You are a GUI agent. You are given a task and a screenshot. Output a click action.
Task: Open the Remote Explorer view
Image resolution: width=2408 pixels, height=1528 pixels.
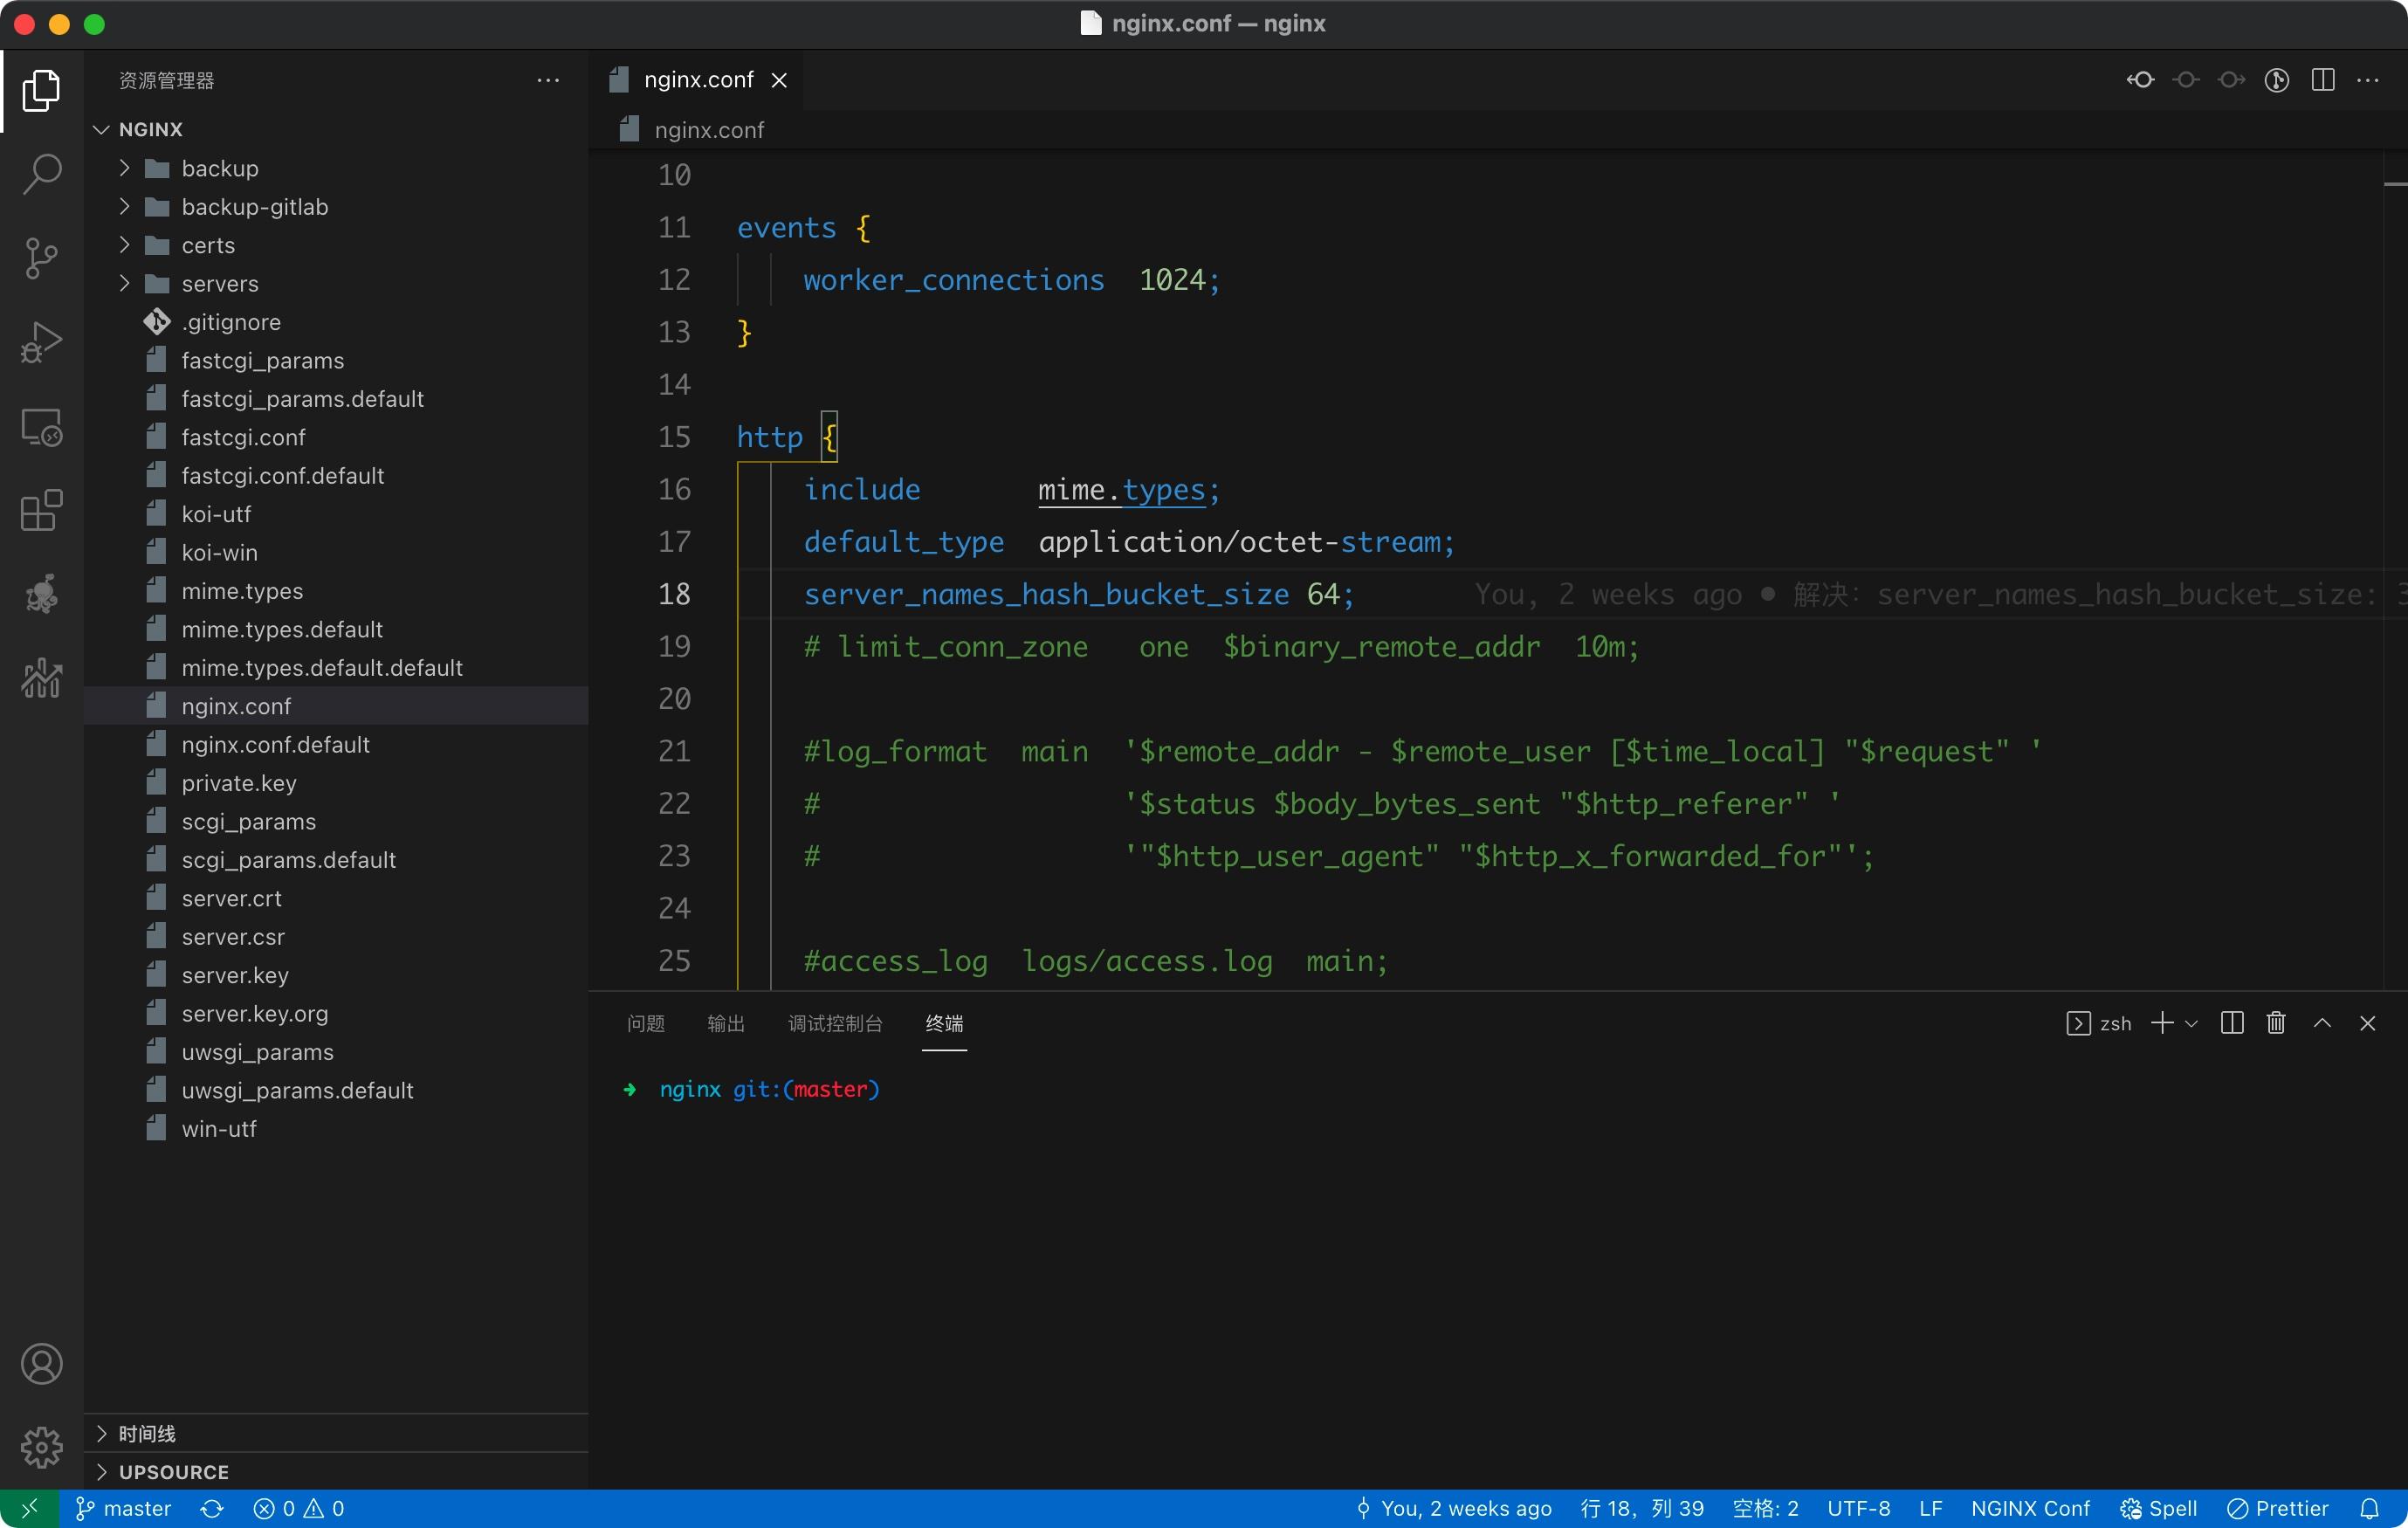41,427
